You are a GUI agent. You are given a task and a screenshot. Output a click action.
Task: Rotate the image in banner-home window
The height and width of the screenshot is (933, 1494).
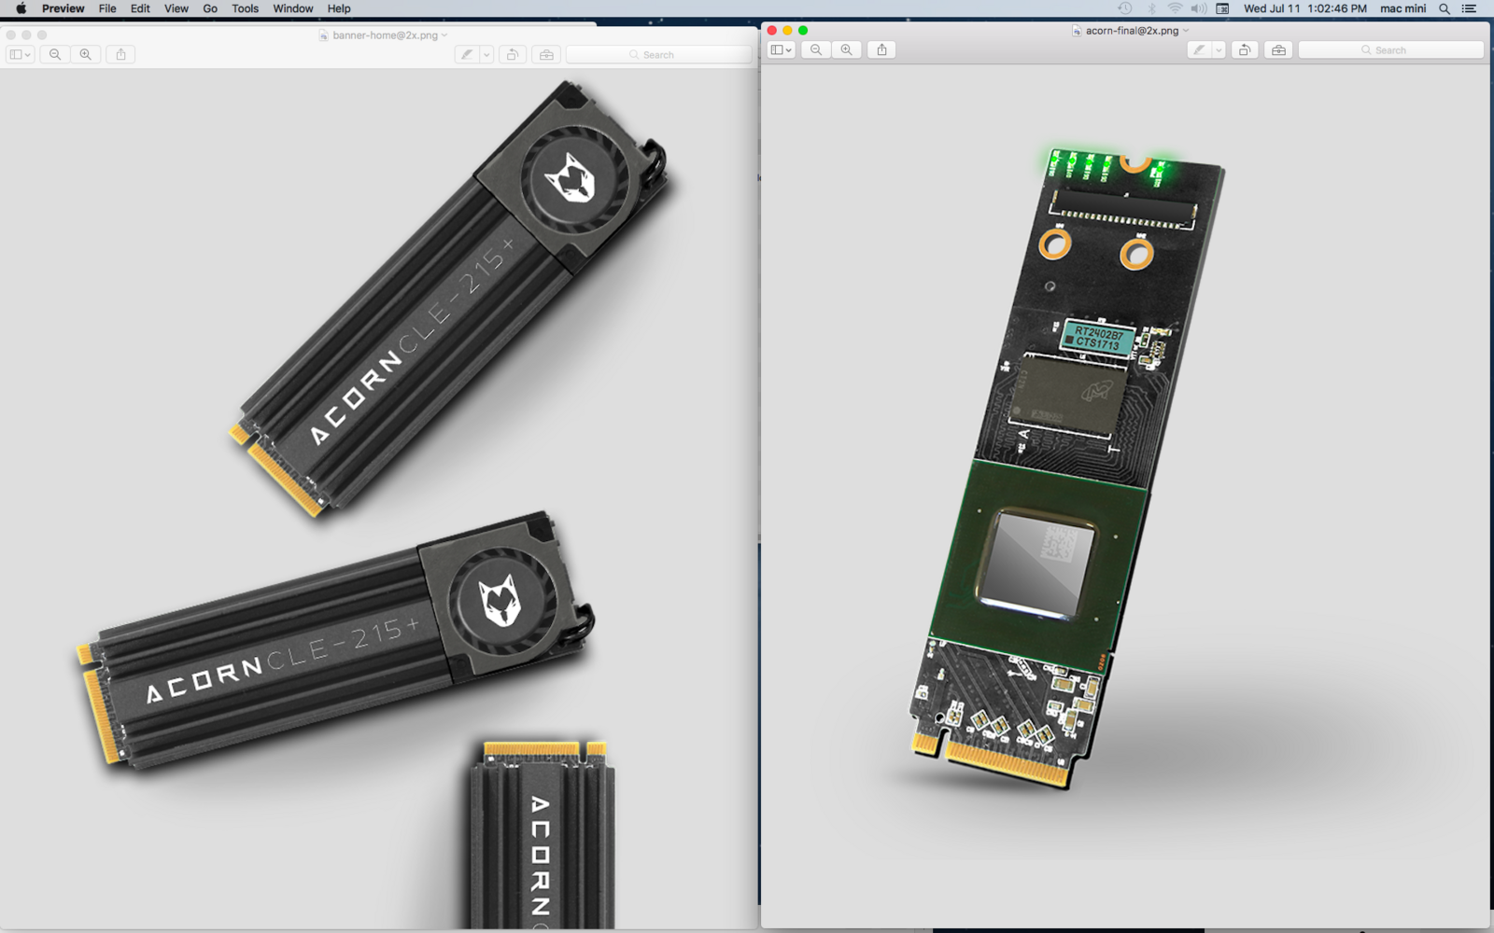[x=512, y=54]
